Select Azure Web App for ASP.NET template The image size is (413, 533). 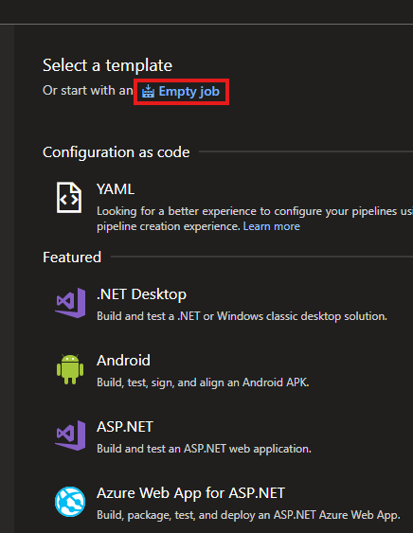(x=190, y=493)
